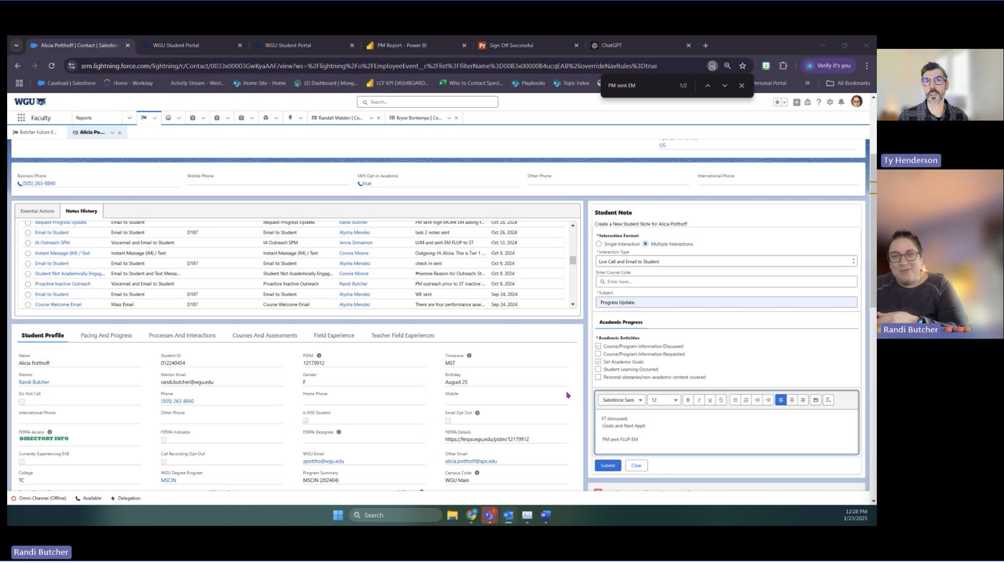1004x563 pixels.
Task: Select radio for Course Welcome Email row
Action: [x=27, y=304]
